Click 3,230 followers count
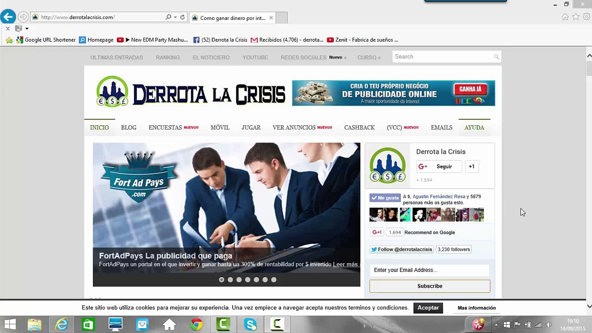Image resolution: width=592 pixels, height=333 pixels. (x=454, y=249)
